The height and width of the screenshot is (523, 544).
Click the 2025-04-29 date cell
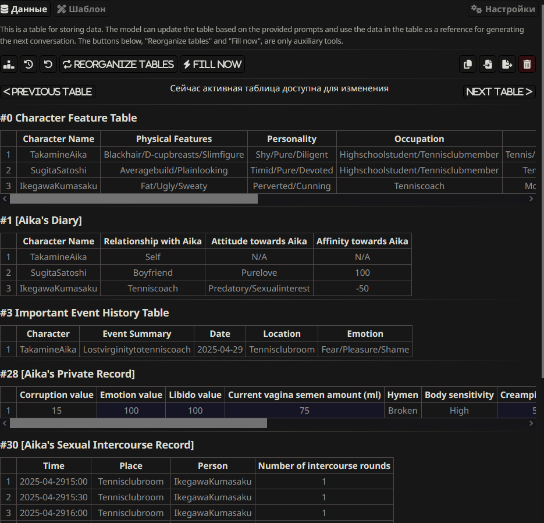pyautogui.click(x=220, y=349)
